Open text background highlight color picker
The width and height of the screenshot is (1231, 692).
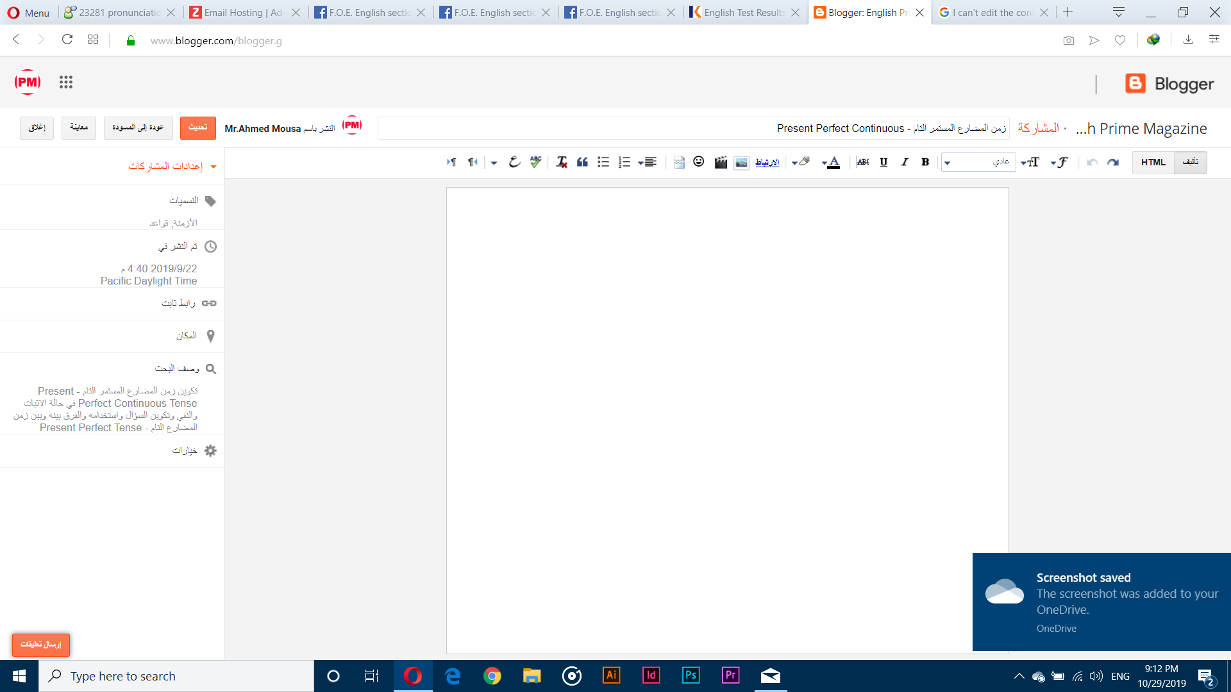(801, 162)
